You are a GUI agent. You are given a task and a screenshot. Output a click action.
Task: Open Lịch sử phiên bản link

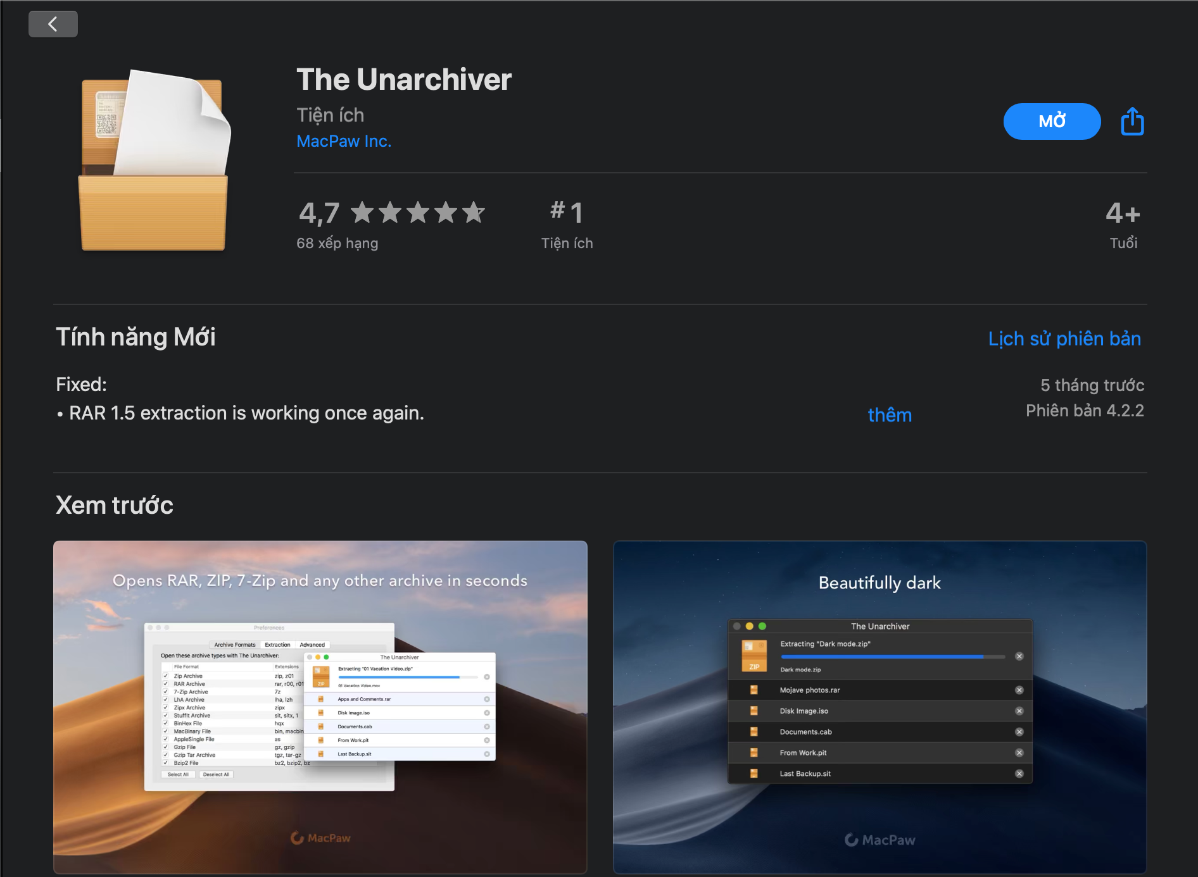(x=1064, y=339)
